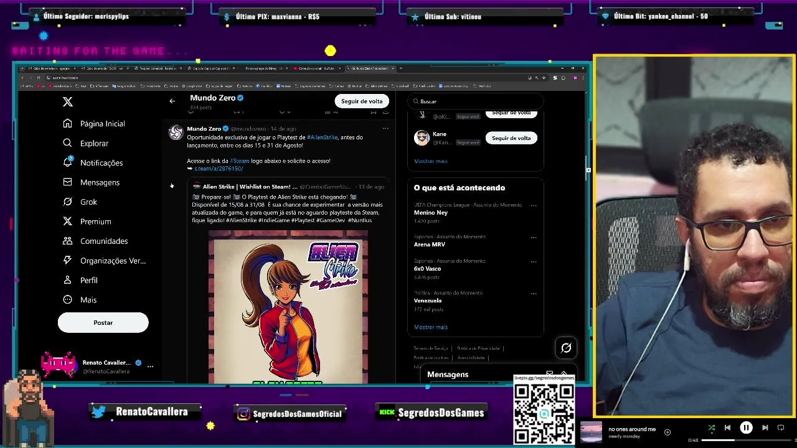Viewport: 797px width, 448px height.
Task: Open Notificações with the bell icon
Action: click(93, 162)
